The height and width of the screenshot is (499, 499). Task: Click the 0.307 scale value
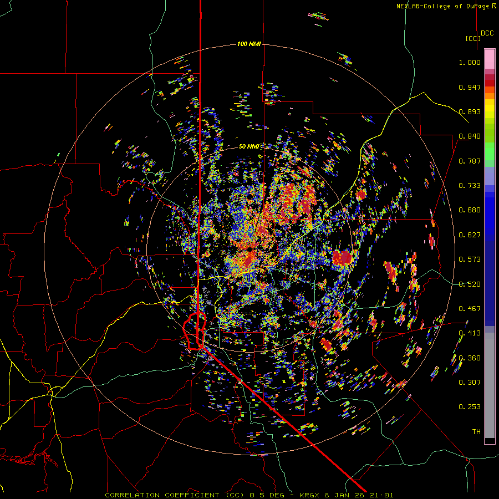pos(470,383)
